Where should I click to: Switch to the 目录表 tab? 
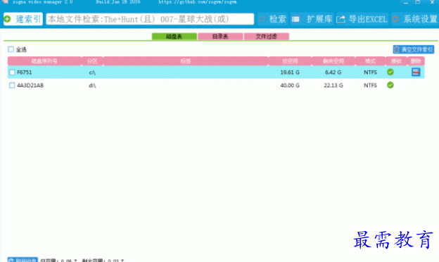[220, 37]
